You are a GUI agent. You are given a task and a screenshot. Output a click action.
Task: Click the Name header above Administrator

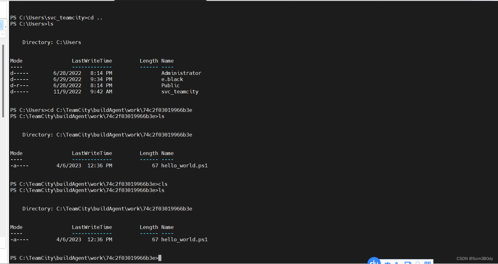167,61
